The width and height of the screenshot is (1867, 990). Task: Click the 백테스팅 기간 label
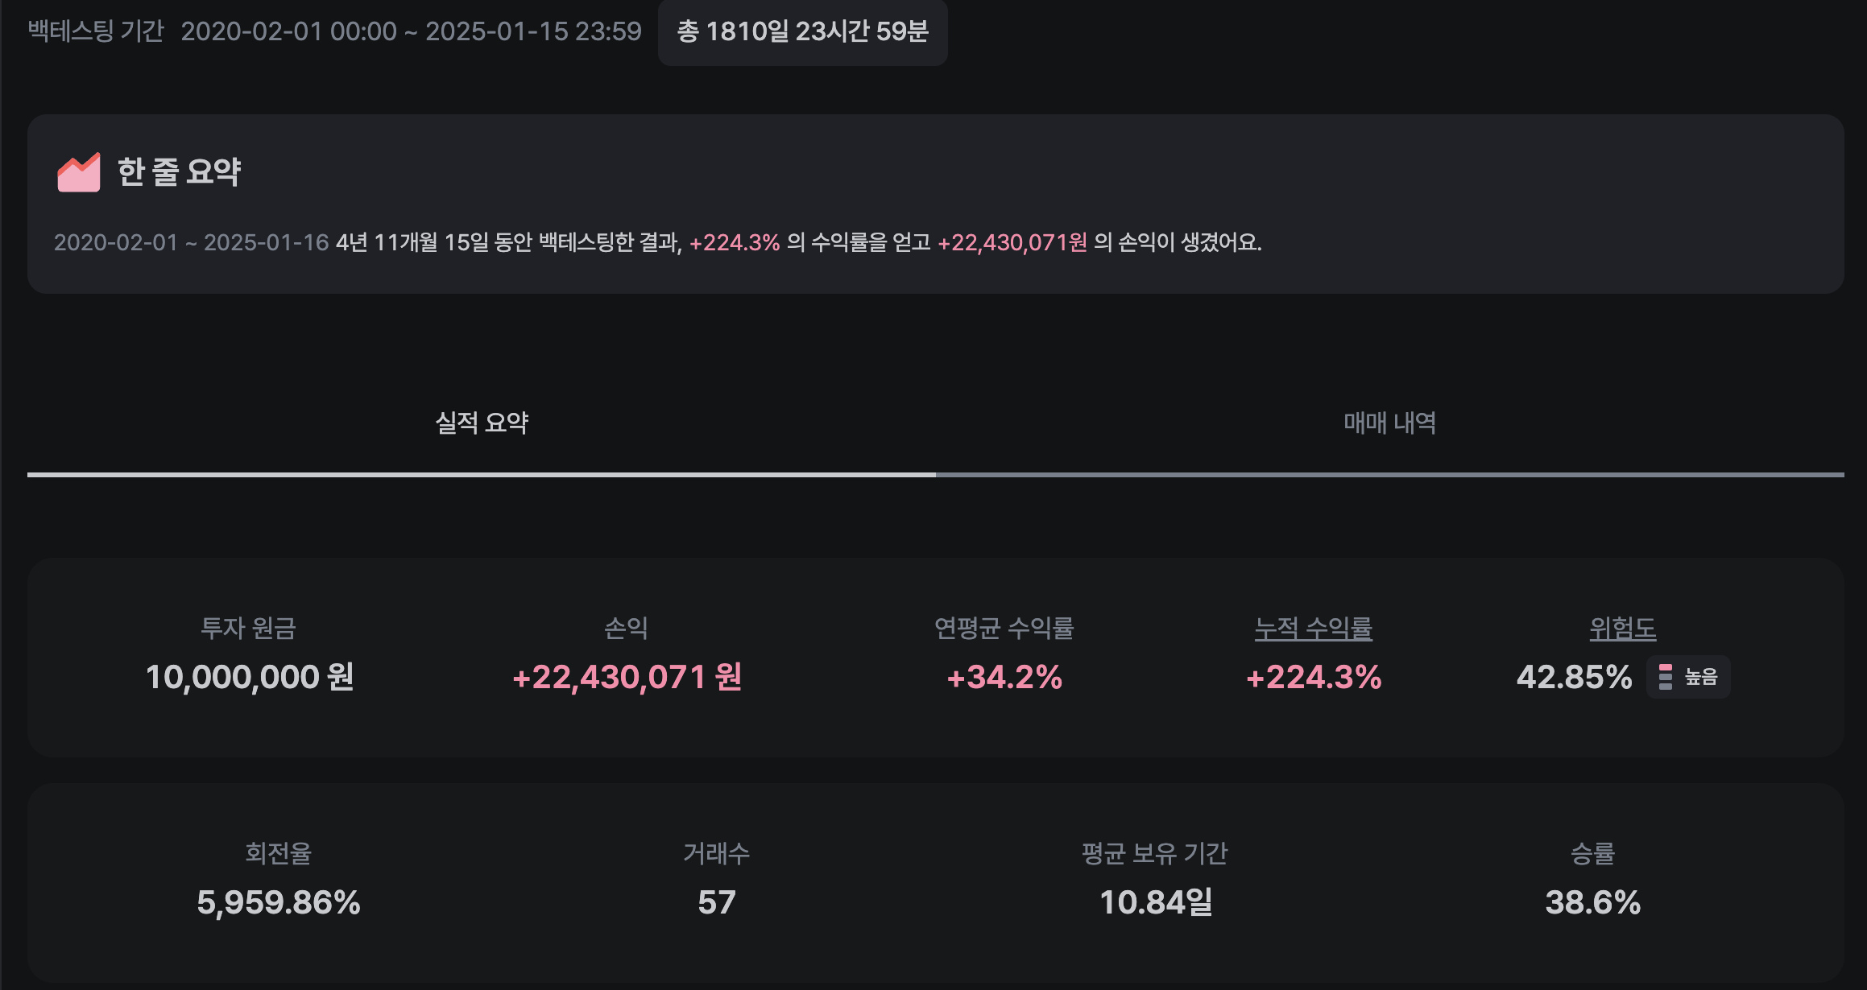pyautogui.click(x=96, y=32)
